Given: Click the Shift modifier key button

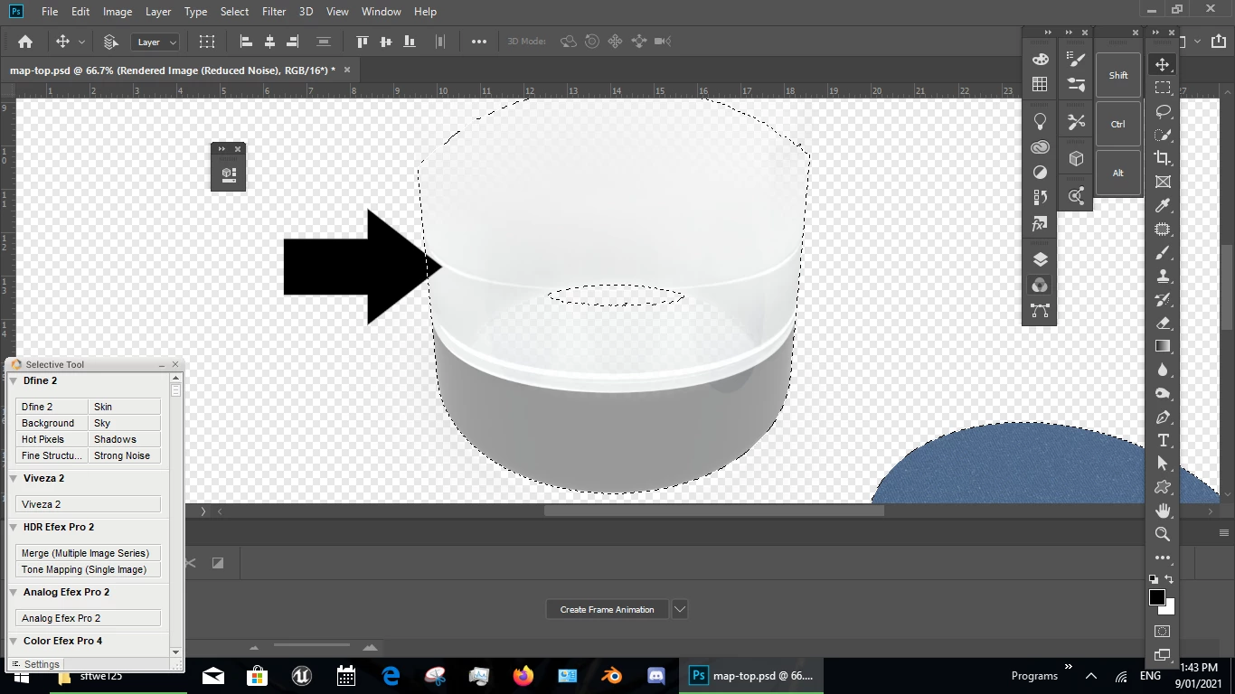Looking at the screenshot, I should [x=1118, y=75].
